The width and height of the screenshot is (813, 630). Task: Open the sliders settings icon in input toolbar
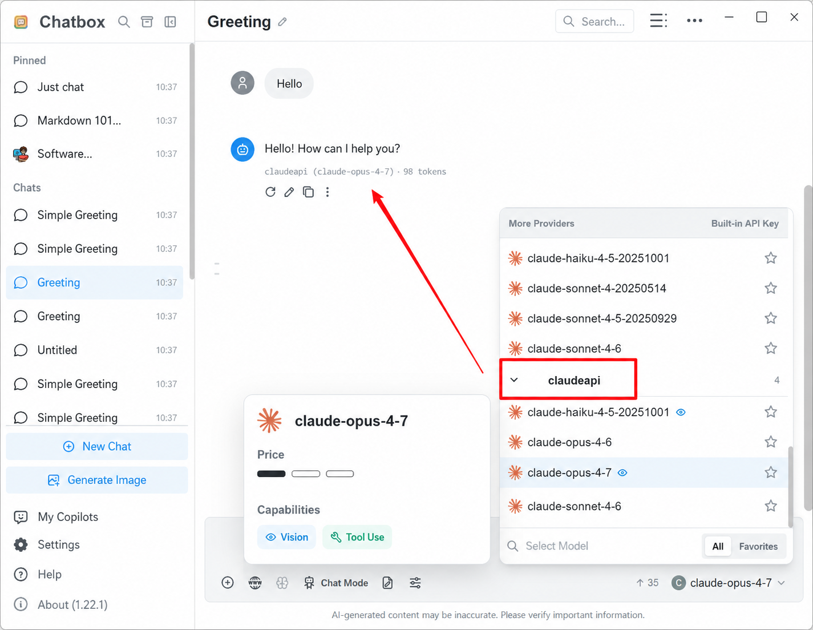tap(415, 583)
